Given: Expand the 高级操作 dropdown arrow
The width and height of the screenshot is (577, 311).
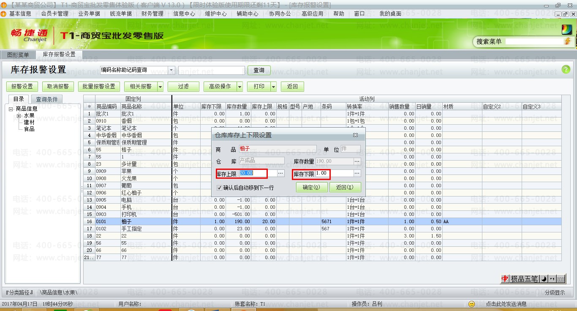Looking at the screenshot, I should tap(240, 87).
